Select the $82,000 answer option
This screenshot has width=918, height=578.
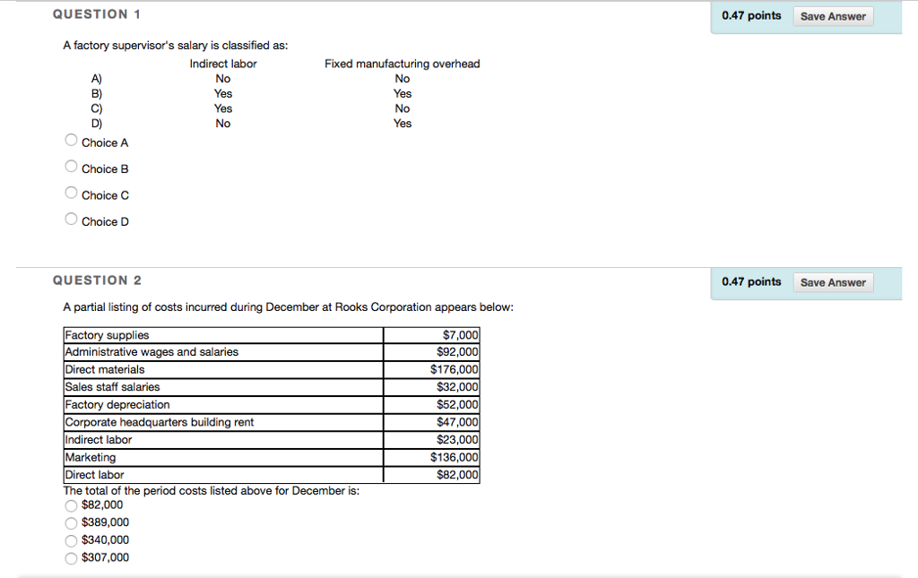71,505
